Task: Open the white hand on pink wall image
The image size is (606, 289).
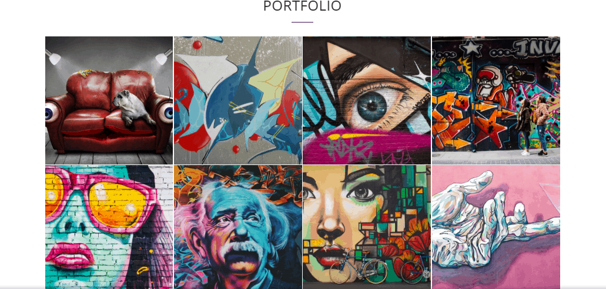Action: (x=496, y=227)
